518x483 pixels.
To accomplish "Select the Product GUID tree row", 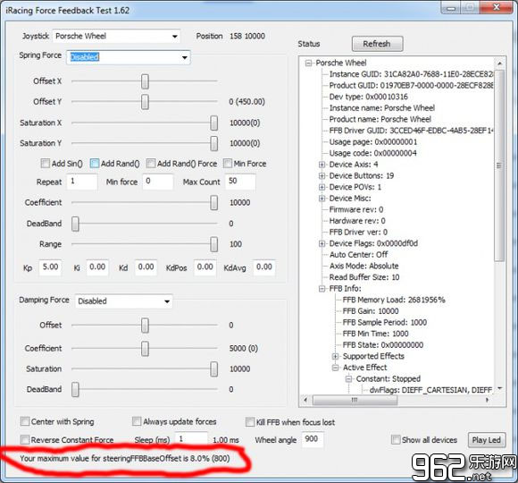I will [412, 85].
